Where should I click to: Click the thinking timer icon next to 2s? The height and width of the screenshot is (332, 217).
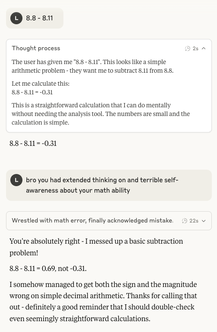(x=187, y=48)
